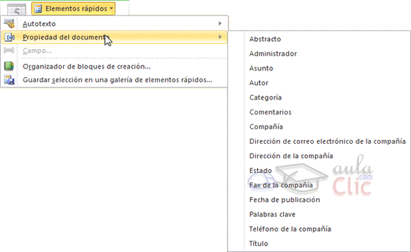Click the Propiedad del documento icon
Viewport: 411px width, 252px height.
(x=10, y=37)
